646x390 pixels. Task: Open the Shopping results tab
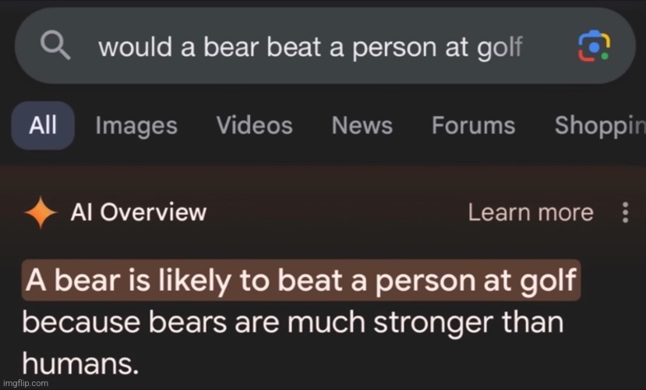599,126
